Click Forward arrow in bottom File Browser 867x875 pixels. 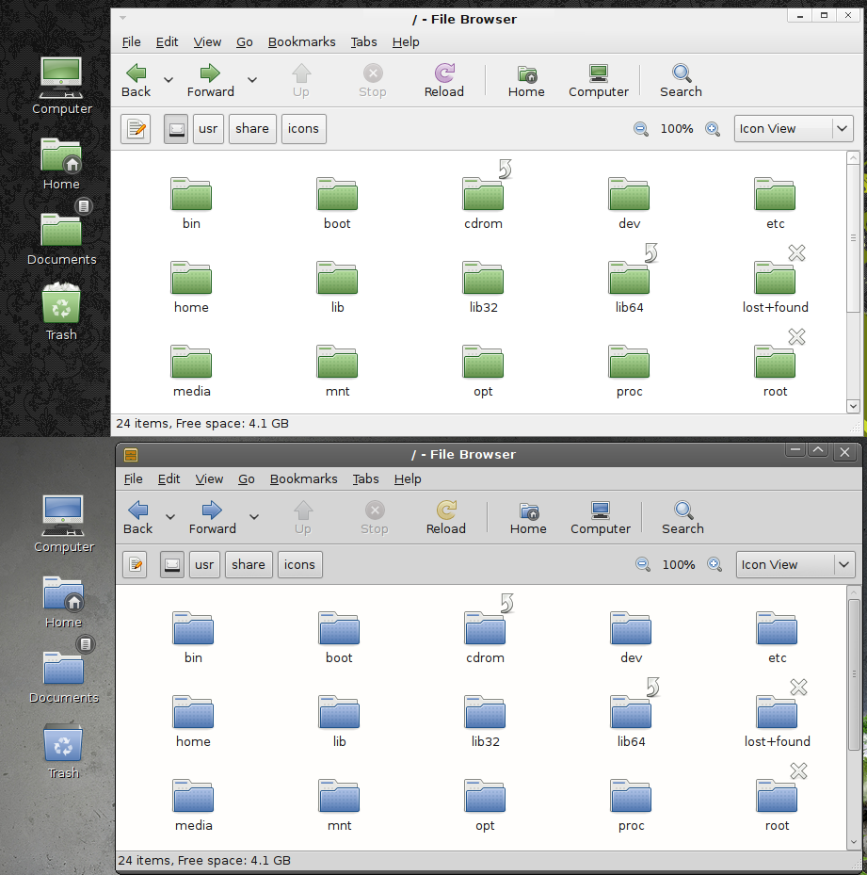point(212,510)
